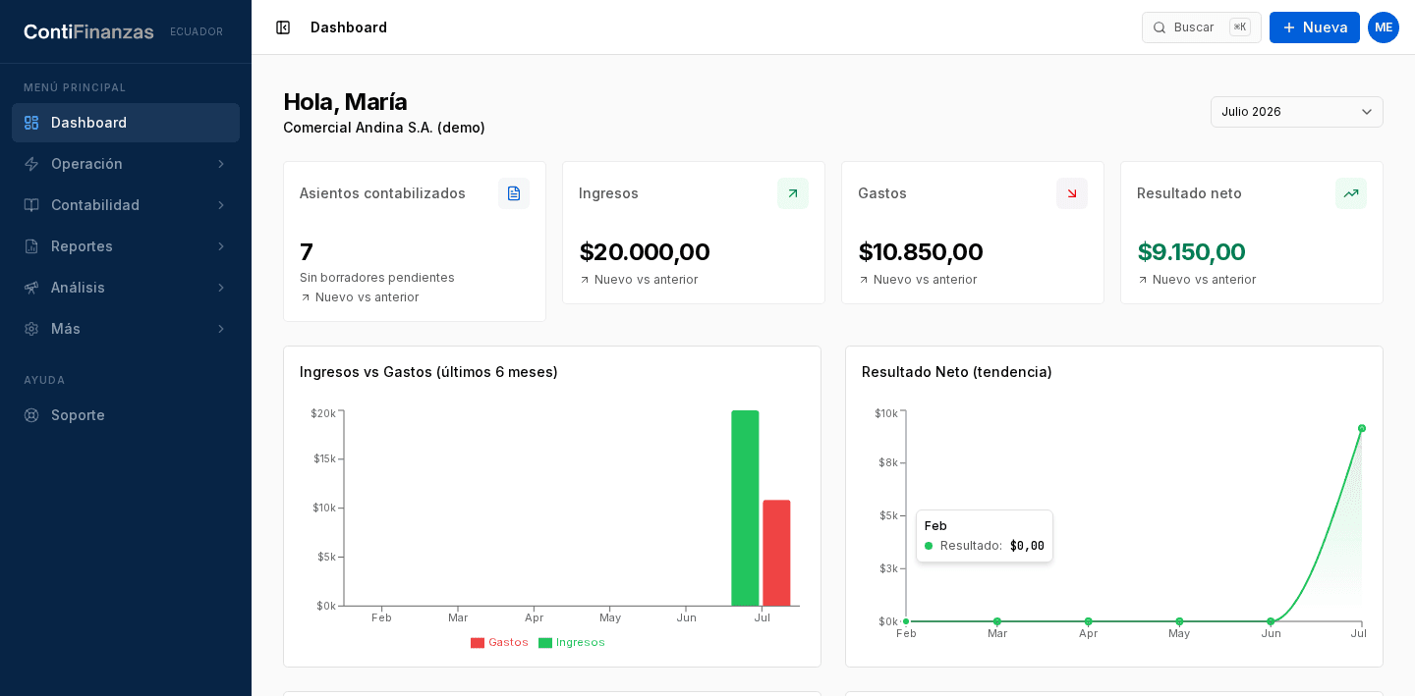Viewport: 1415px width, 696px height.
Task: Click the Soporte lifebuoy icon
Action: pos(31,415)
